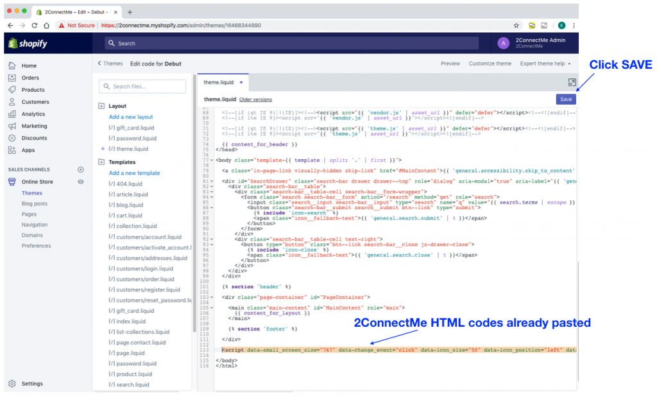The height and width of the screenshot is (396, 657).
Task: Open the Orders section
Action: tap(30, 78)
